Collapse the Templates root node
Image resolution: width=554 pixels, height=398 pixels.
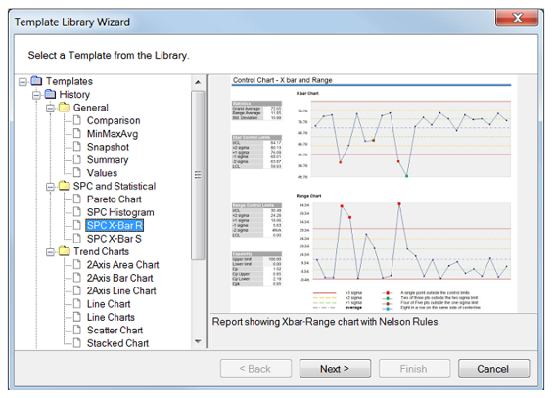click(23, 82)
